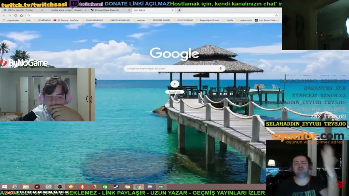Screen dimensions: 349x196
Task: Reload the current Chrome page
Action: [x=16, y=16]
